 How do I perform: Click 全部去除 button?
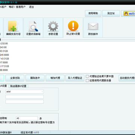point(15,78)
